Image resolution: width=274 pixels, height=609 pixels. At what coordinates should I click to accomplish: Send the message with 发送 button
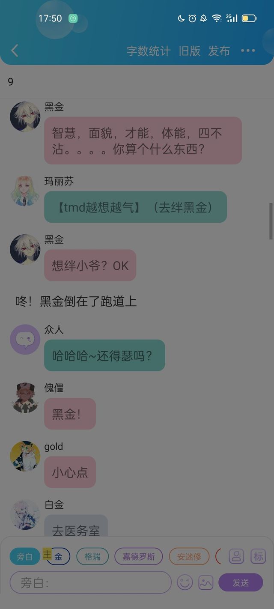(241, 582)
